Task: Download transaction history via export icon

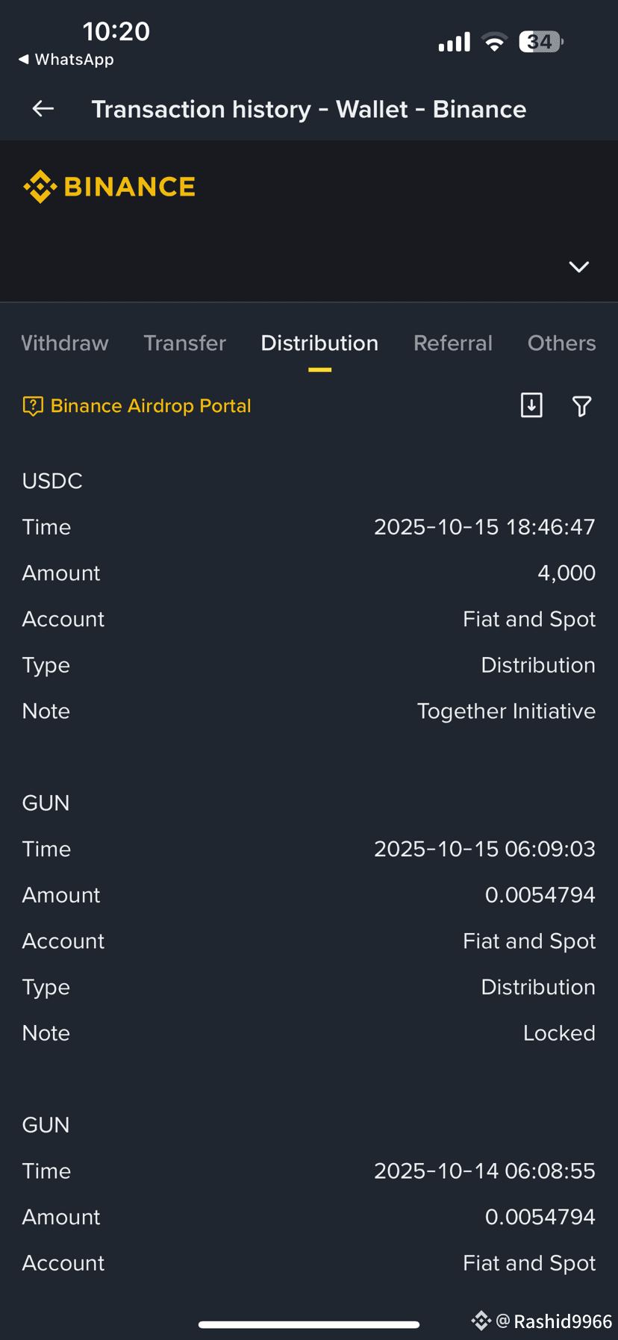Action: (531, 405)
